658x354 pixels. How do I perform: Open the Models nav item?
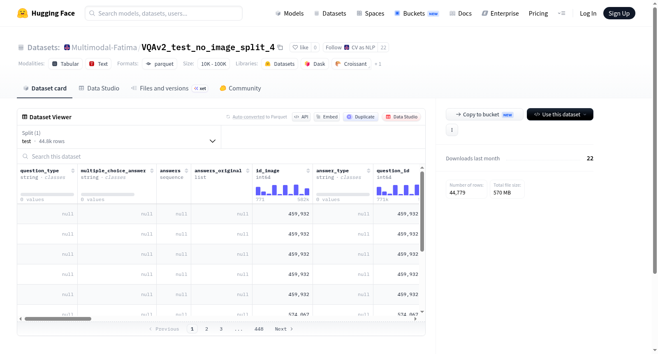tap(290, 13)
